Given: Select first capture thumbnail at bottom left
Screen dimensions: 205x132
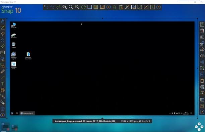Looking at the screenshot, I should click(x=5, y=127).
